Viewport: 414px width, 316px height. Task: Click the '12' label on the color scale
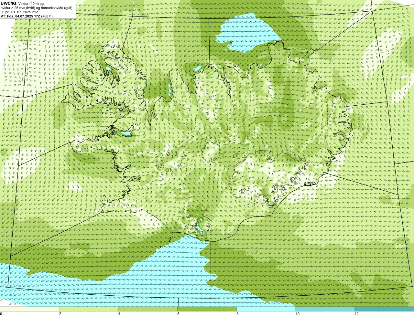pos(356,314)
